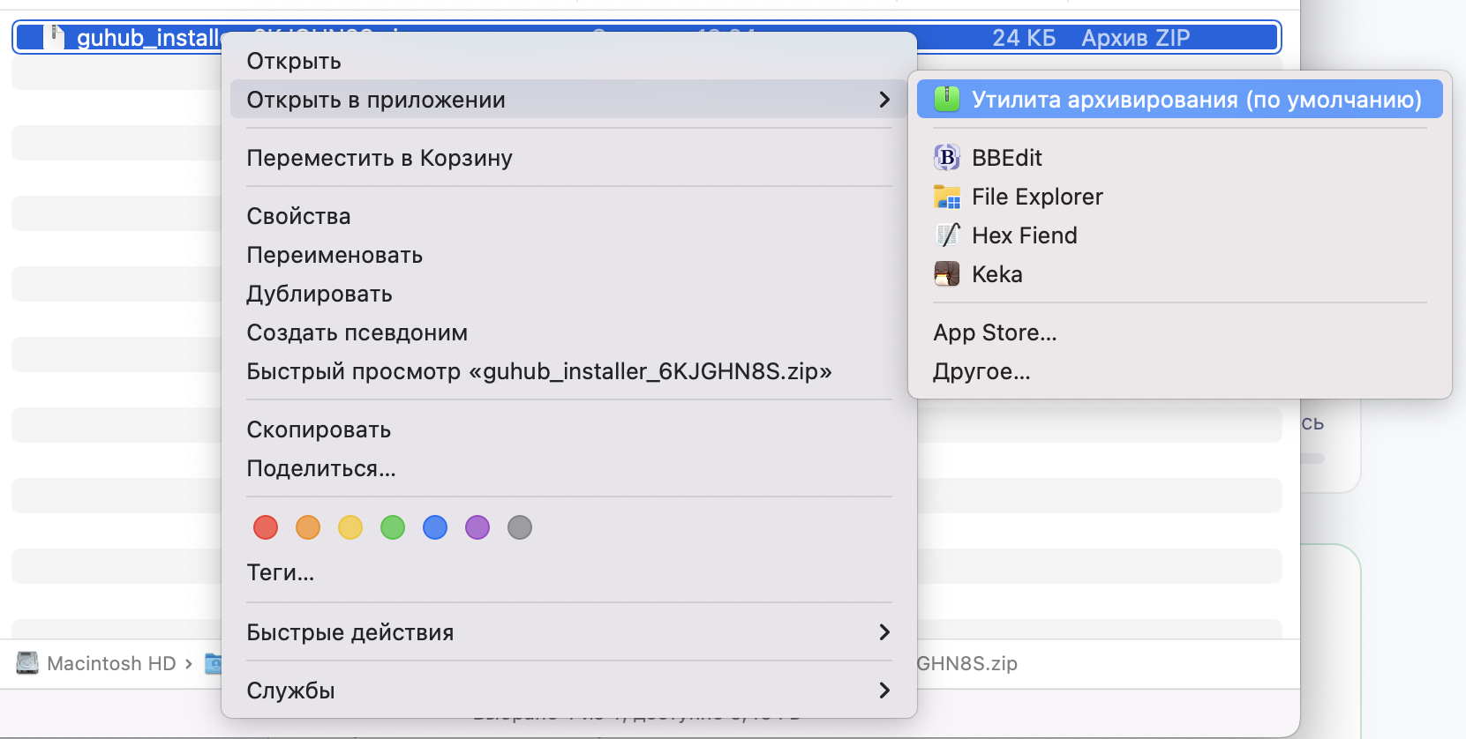
Task: Choose Переместить в Корзину from context menu
Action: pos(380,158)
